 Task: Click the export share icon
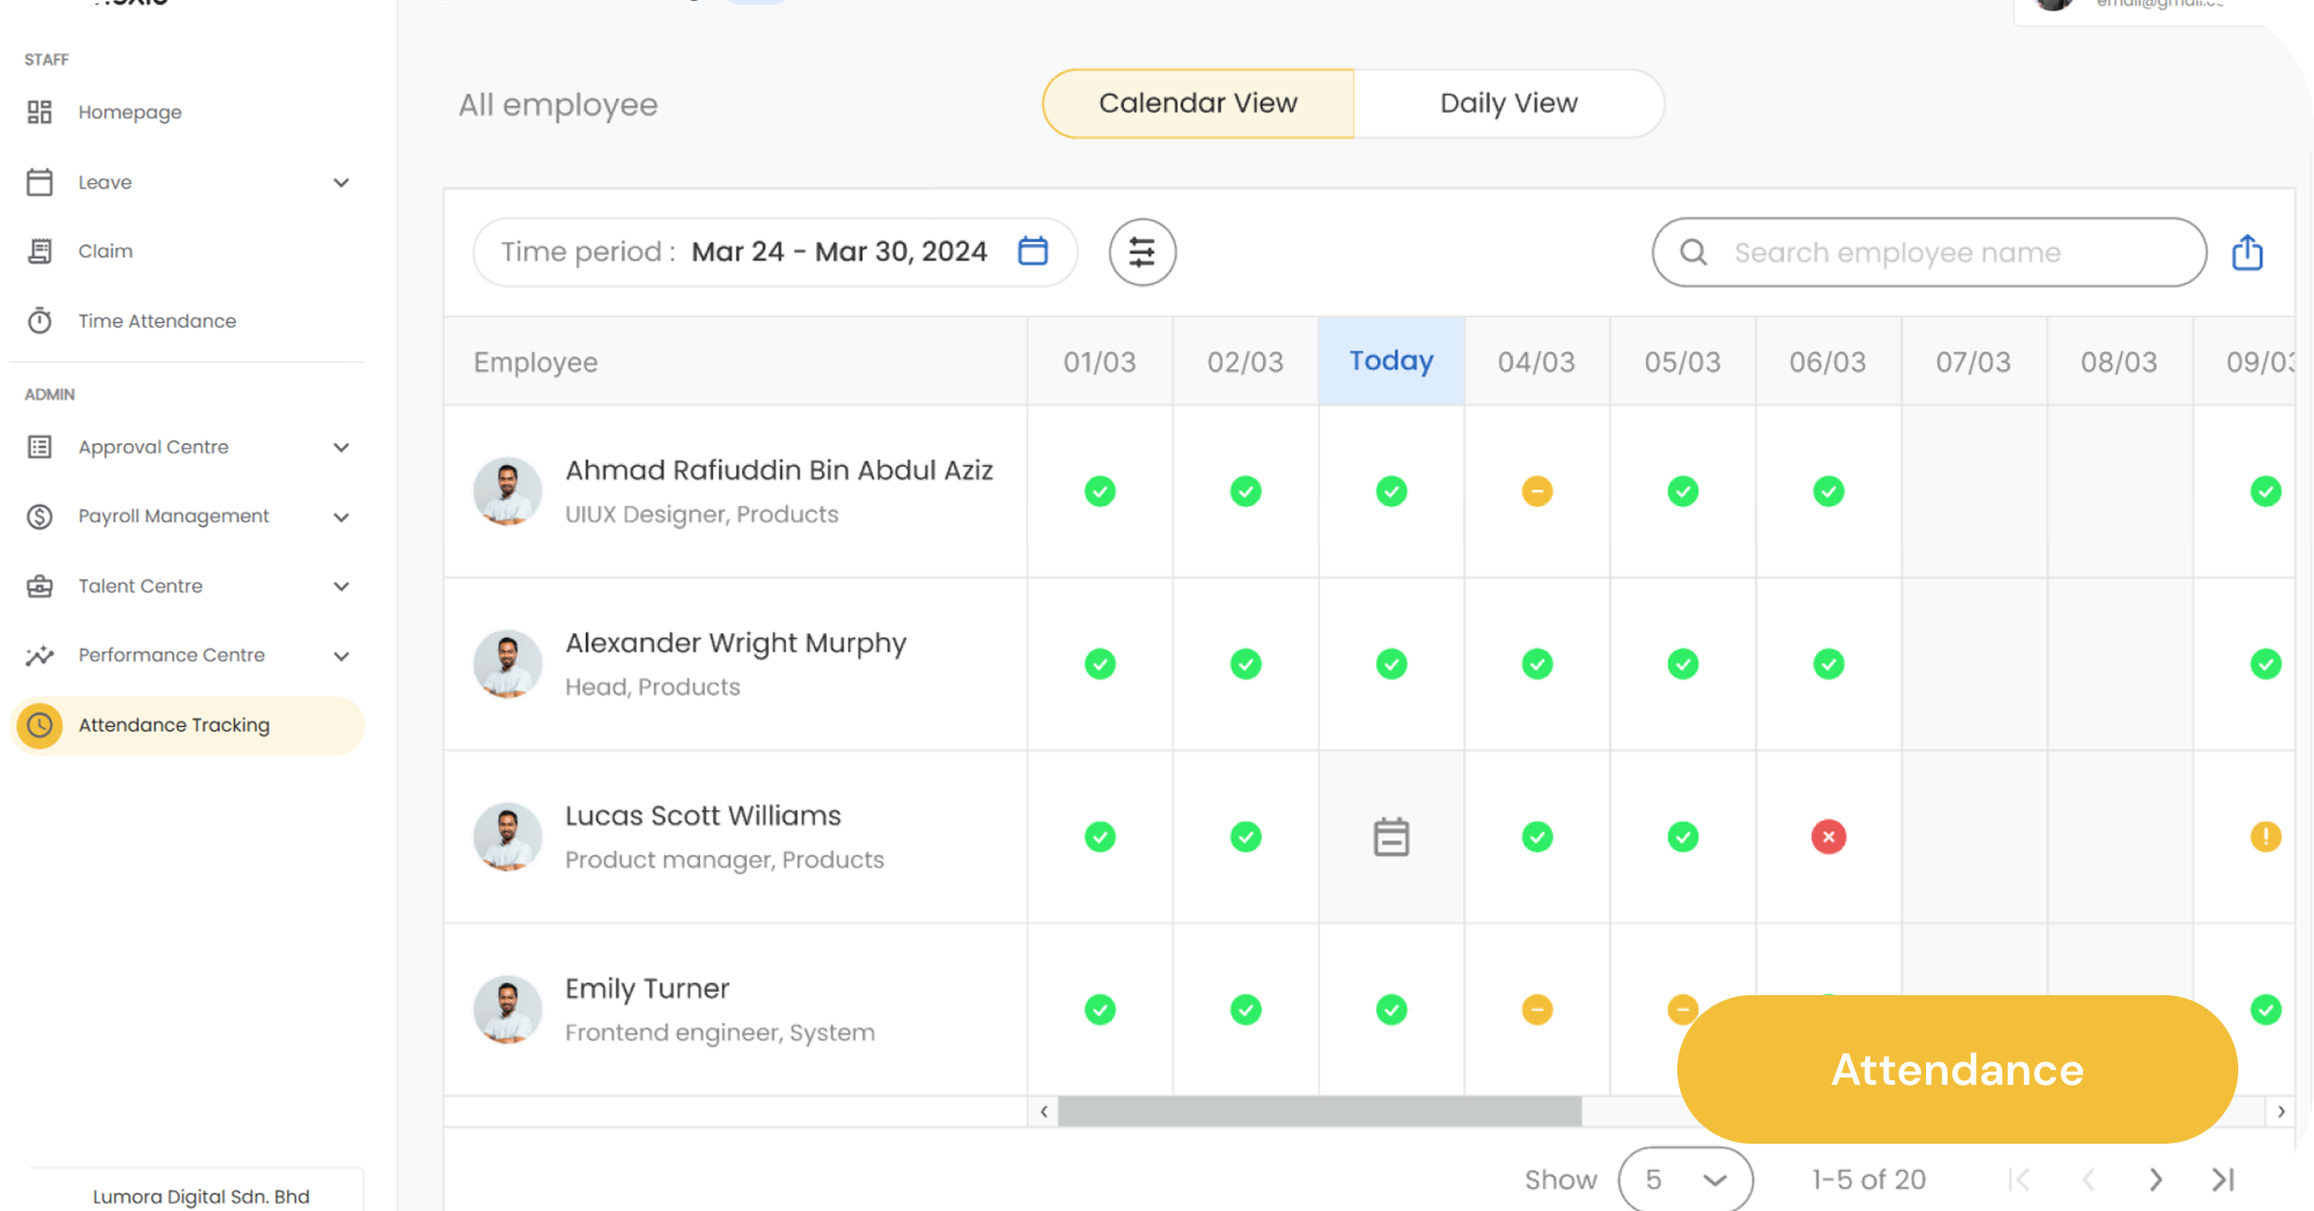(2247, 252)
